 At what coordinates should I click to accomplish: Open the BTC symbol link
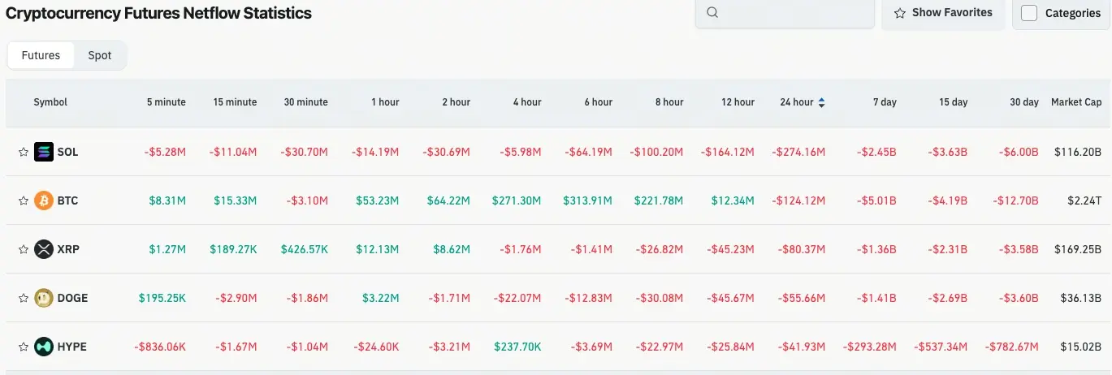point(68,200)
